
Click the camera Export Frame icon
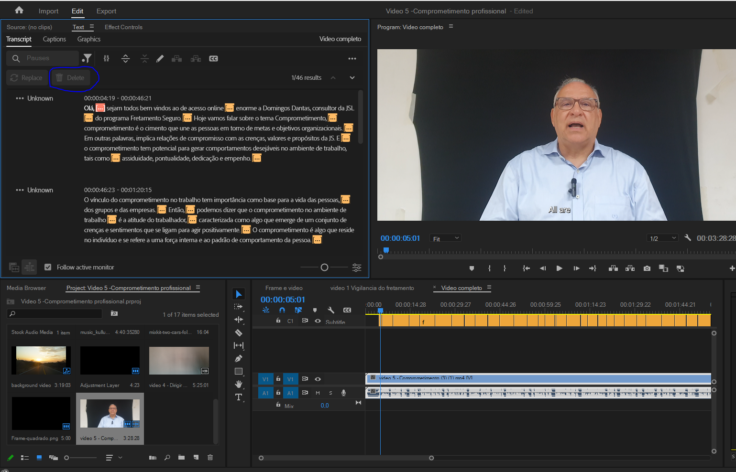[x=647, y=268]
